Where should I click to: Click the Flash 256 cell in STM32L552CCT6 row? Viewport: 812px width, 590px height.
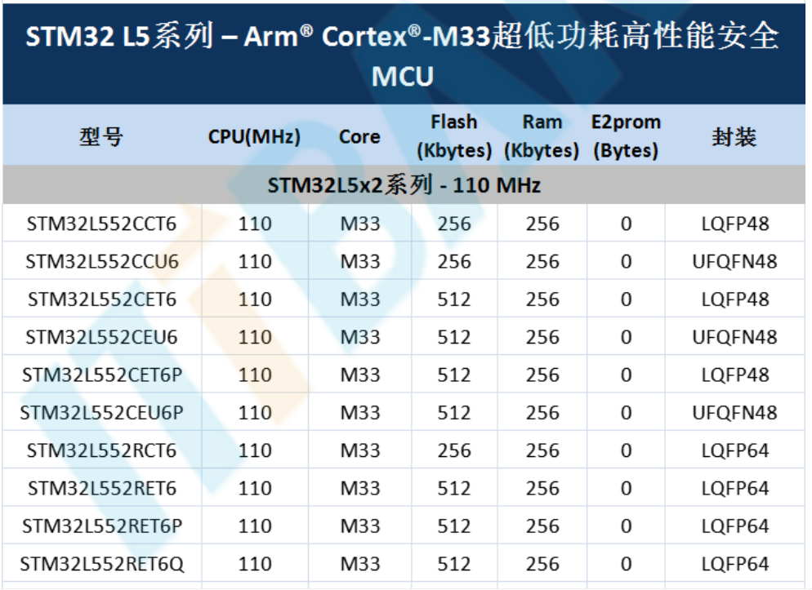454,224
